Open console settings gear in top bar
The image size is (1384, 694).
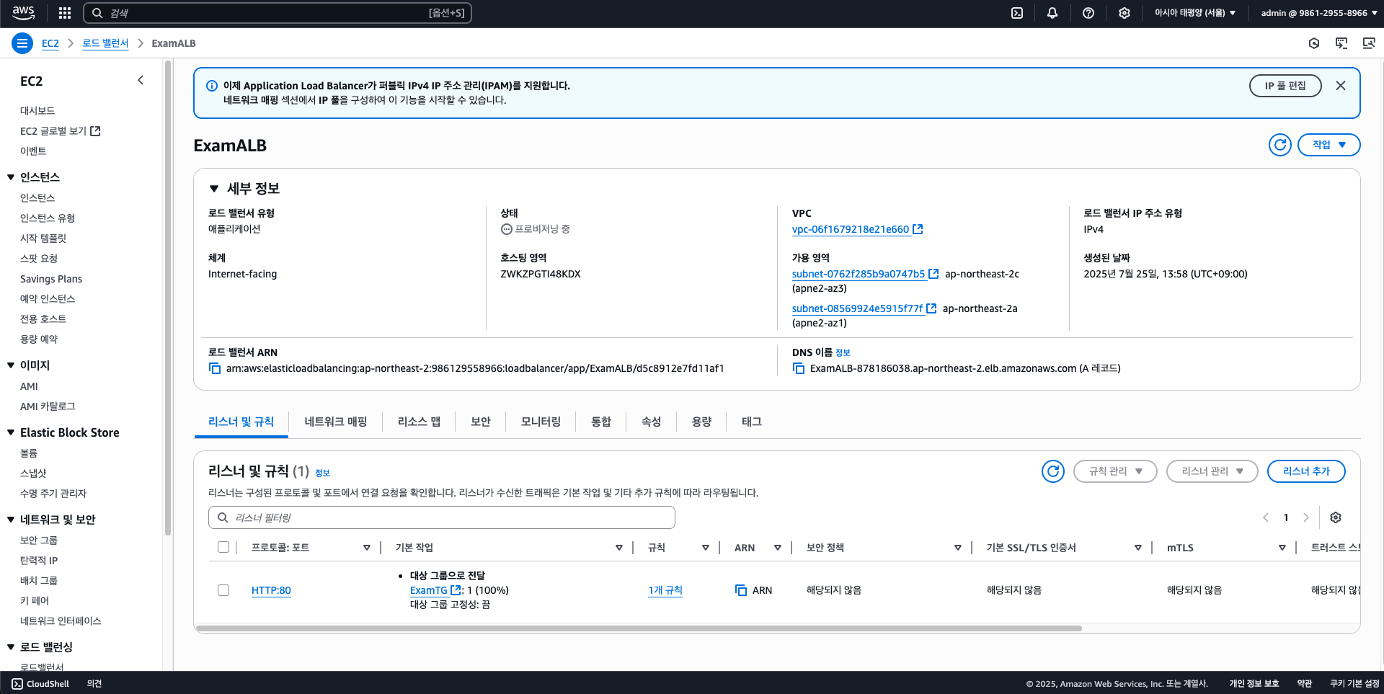1124,13
